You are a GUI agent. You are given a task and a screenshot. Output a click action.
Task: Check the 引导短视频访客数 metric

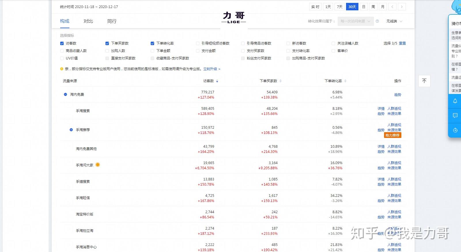tap(198, 43)
